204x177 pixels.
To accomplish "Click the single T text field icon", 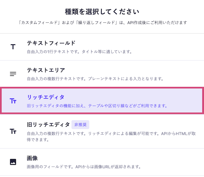I will coord(13,47).
